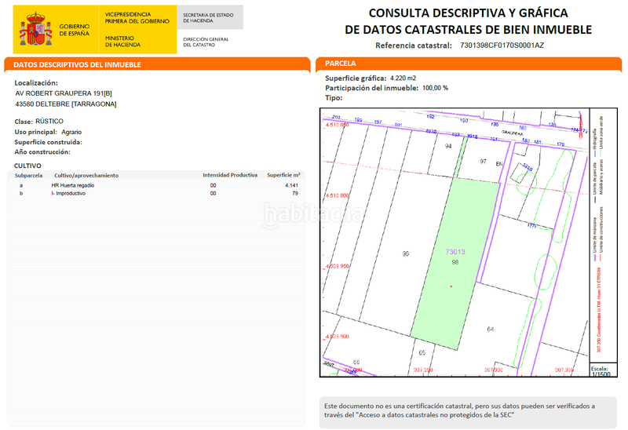Click the red marker inside parcel 98
Screen dimensions: 628x430
(x=451, y=286)
